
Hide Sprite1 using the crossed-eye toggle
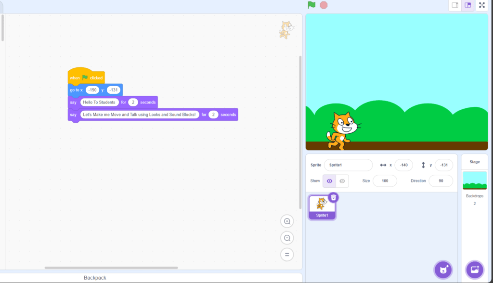click(342, 180)
